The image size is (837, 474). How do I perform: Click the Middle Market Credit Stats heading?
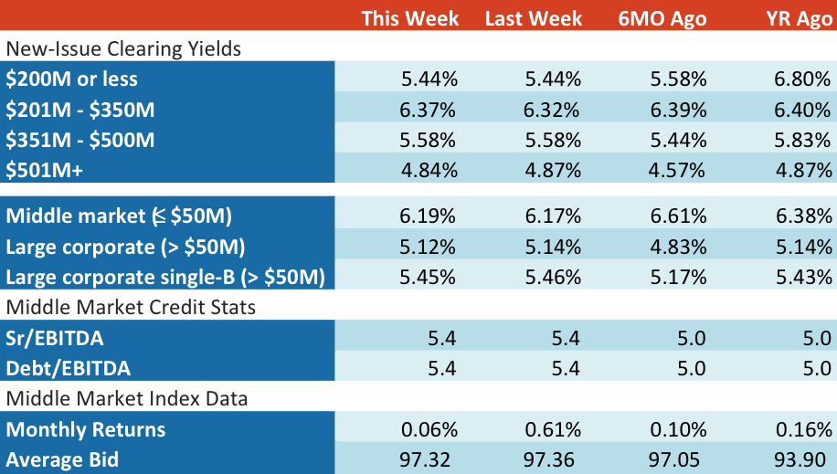coord(131,308)
